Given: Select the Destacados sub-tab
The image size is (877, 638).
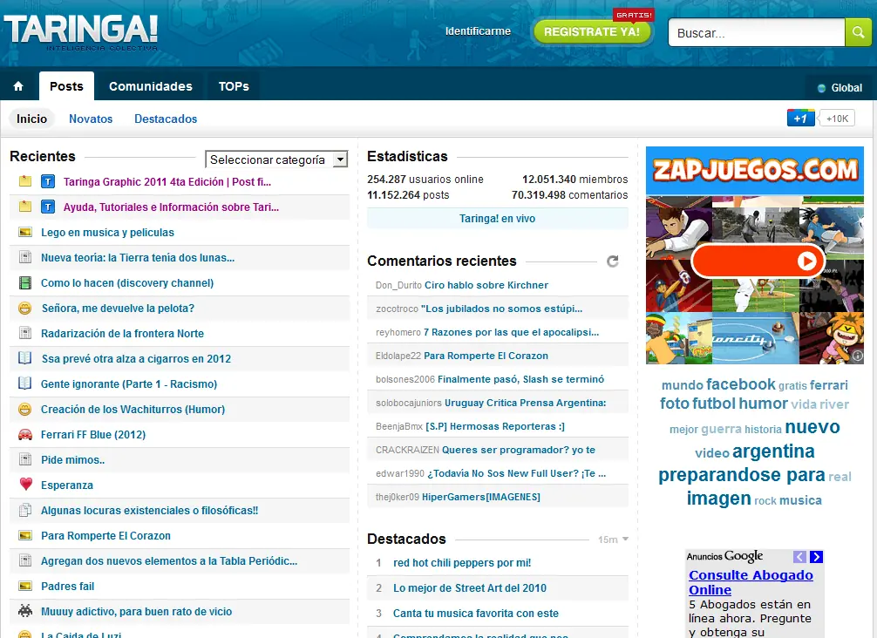Looking at the screenshot, I should point(166,119).
